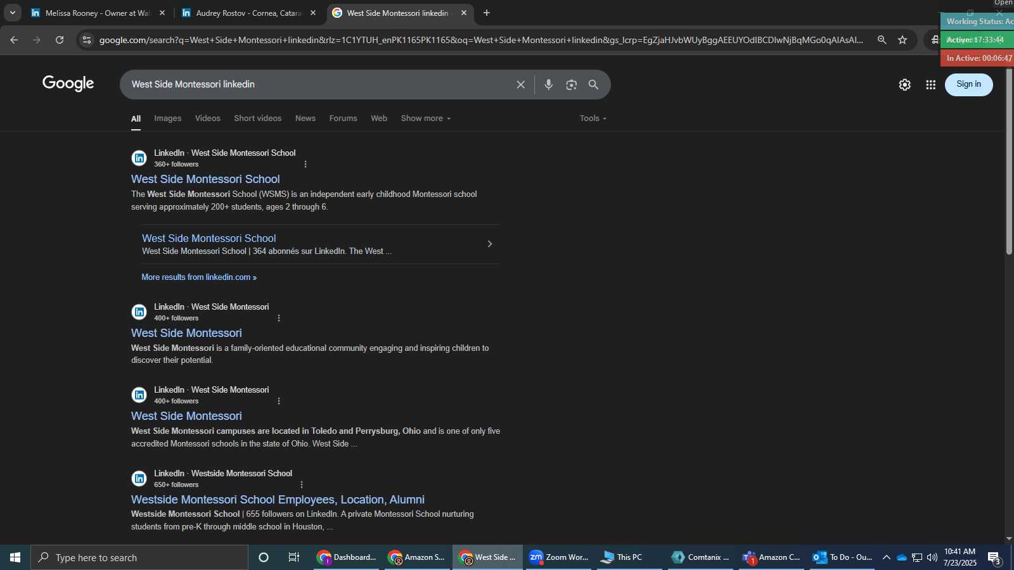Open This PC from the taskbar

click(629, 557)
